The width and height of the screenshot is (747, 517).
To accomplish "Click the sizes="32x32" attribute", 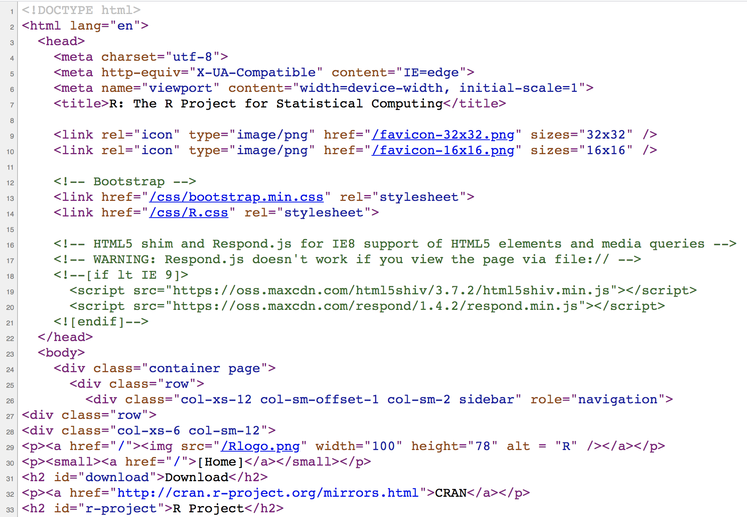I will point(581,135).
